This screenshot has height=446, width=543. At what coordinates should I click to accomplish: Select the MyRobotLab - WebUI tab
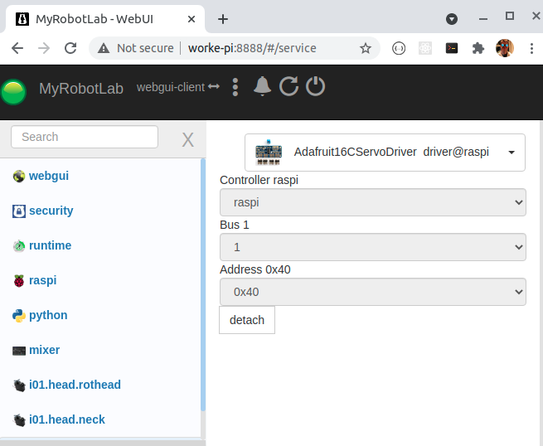105,19
